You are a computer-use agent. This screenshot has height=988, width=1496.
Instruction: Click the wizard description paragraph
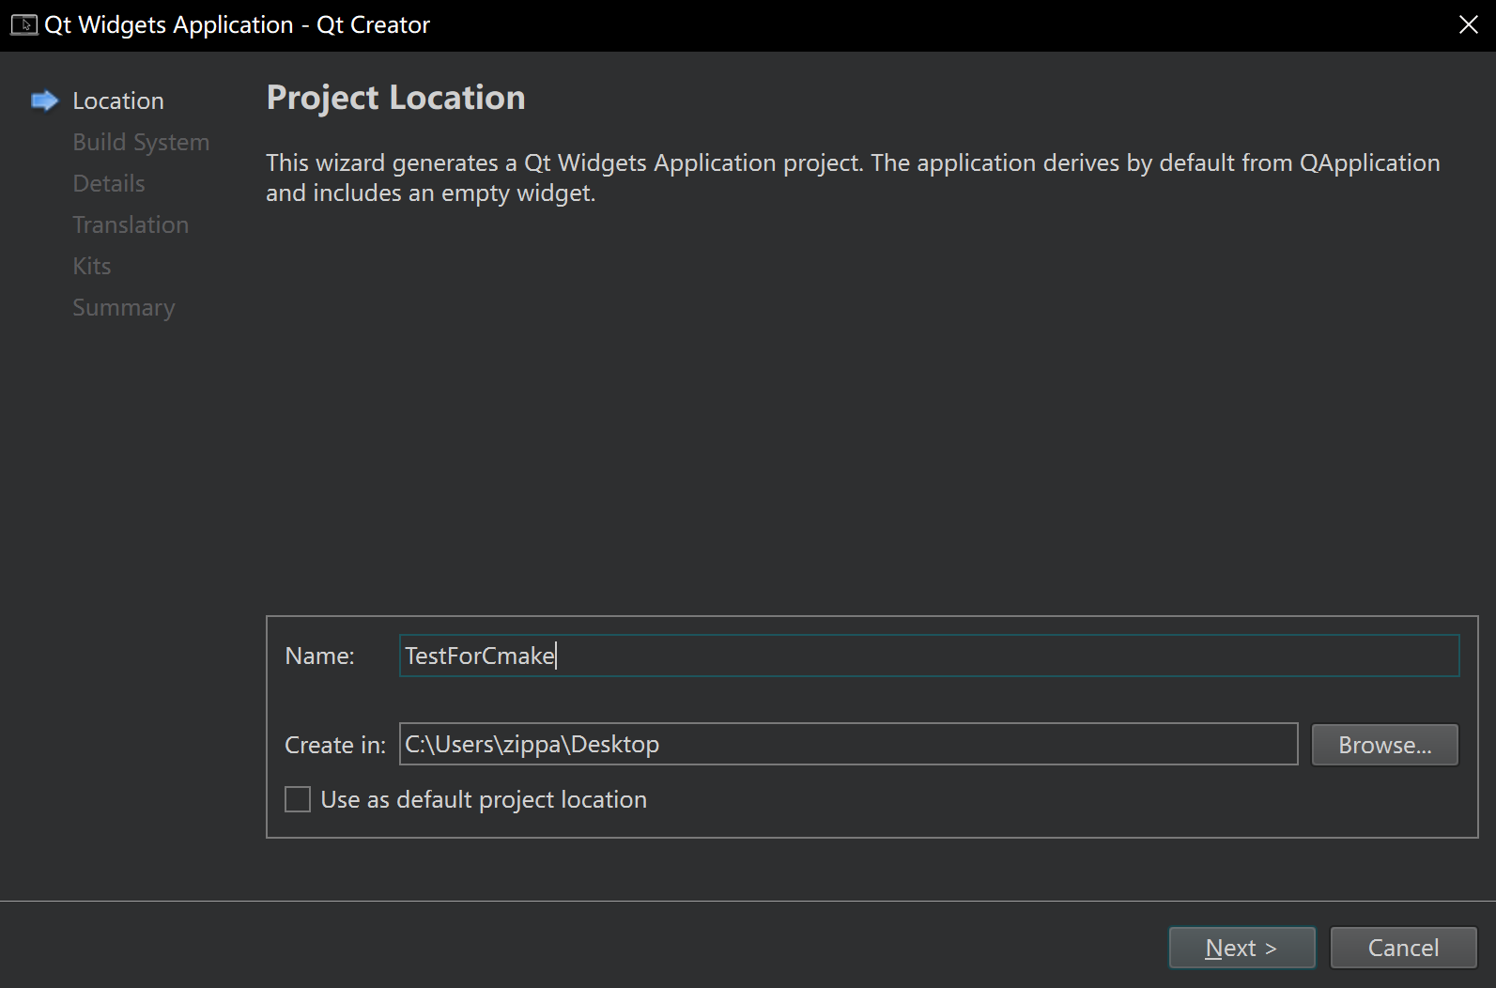pos(853,178)
